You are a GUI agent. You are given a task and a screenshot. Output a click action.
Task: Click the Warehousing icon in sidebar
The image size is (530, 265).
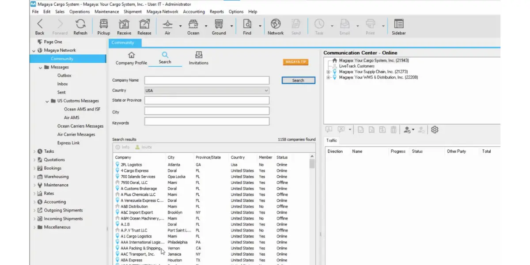tap(40, 177)
